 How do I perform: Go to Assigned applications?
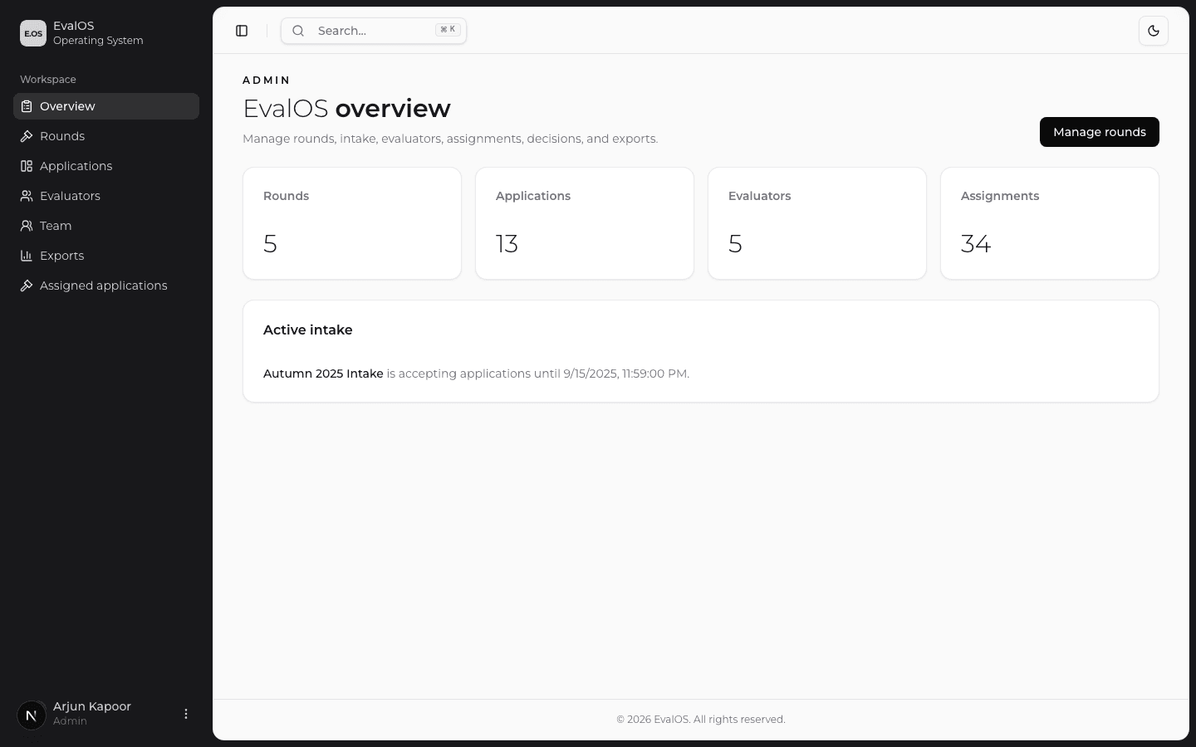tap(106, 286)
